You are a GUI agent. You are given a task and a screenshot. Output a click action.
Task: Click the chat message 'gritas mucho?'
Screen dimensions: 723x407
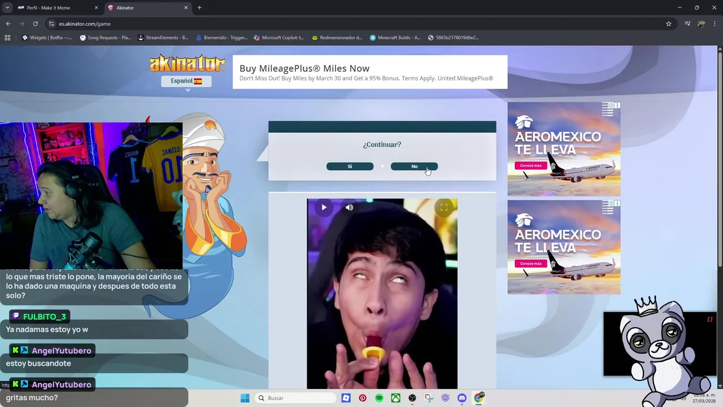[32, 397]
